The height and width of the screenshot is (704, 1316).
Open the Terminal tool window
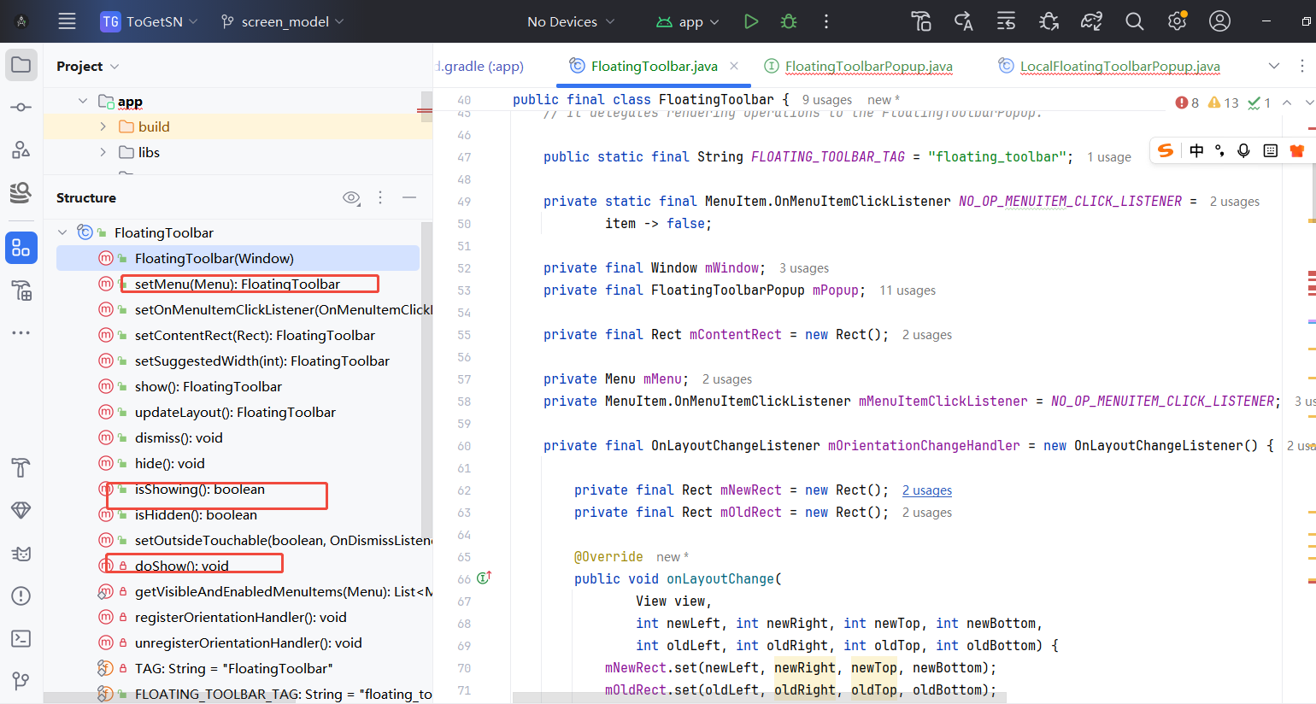pyautogui.click(x=21, y=639)
